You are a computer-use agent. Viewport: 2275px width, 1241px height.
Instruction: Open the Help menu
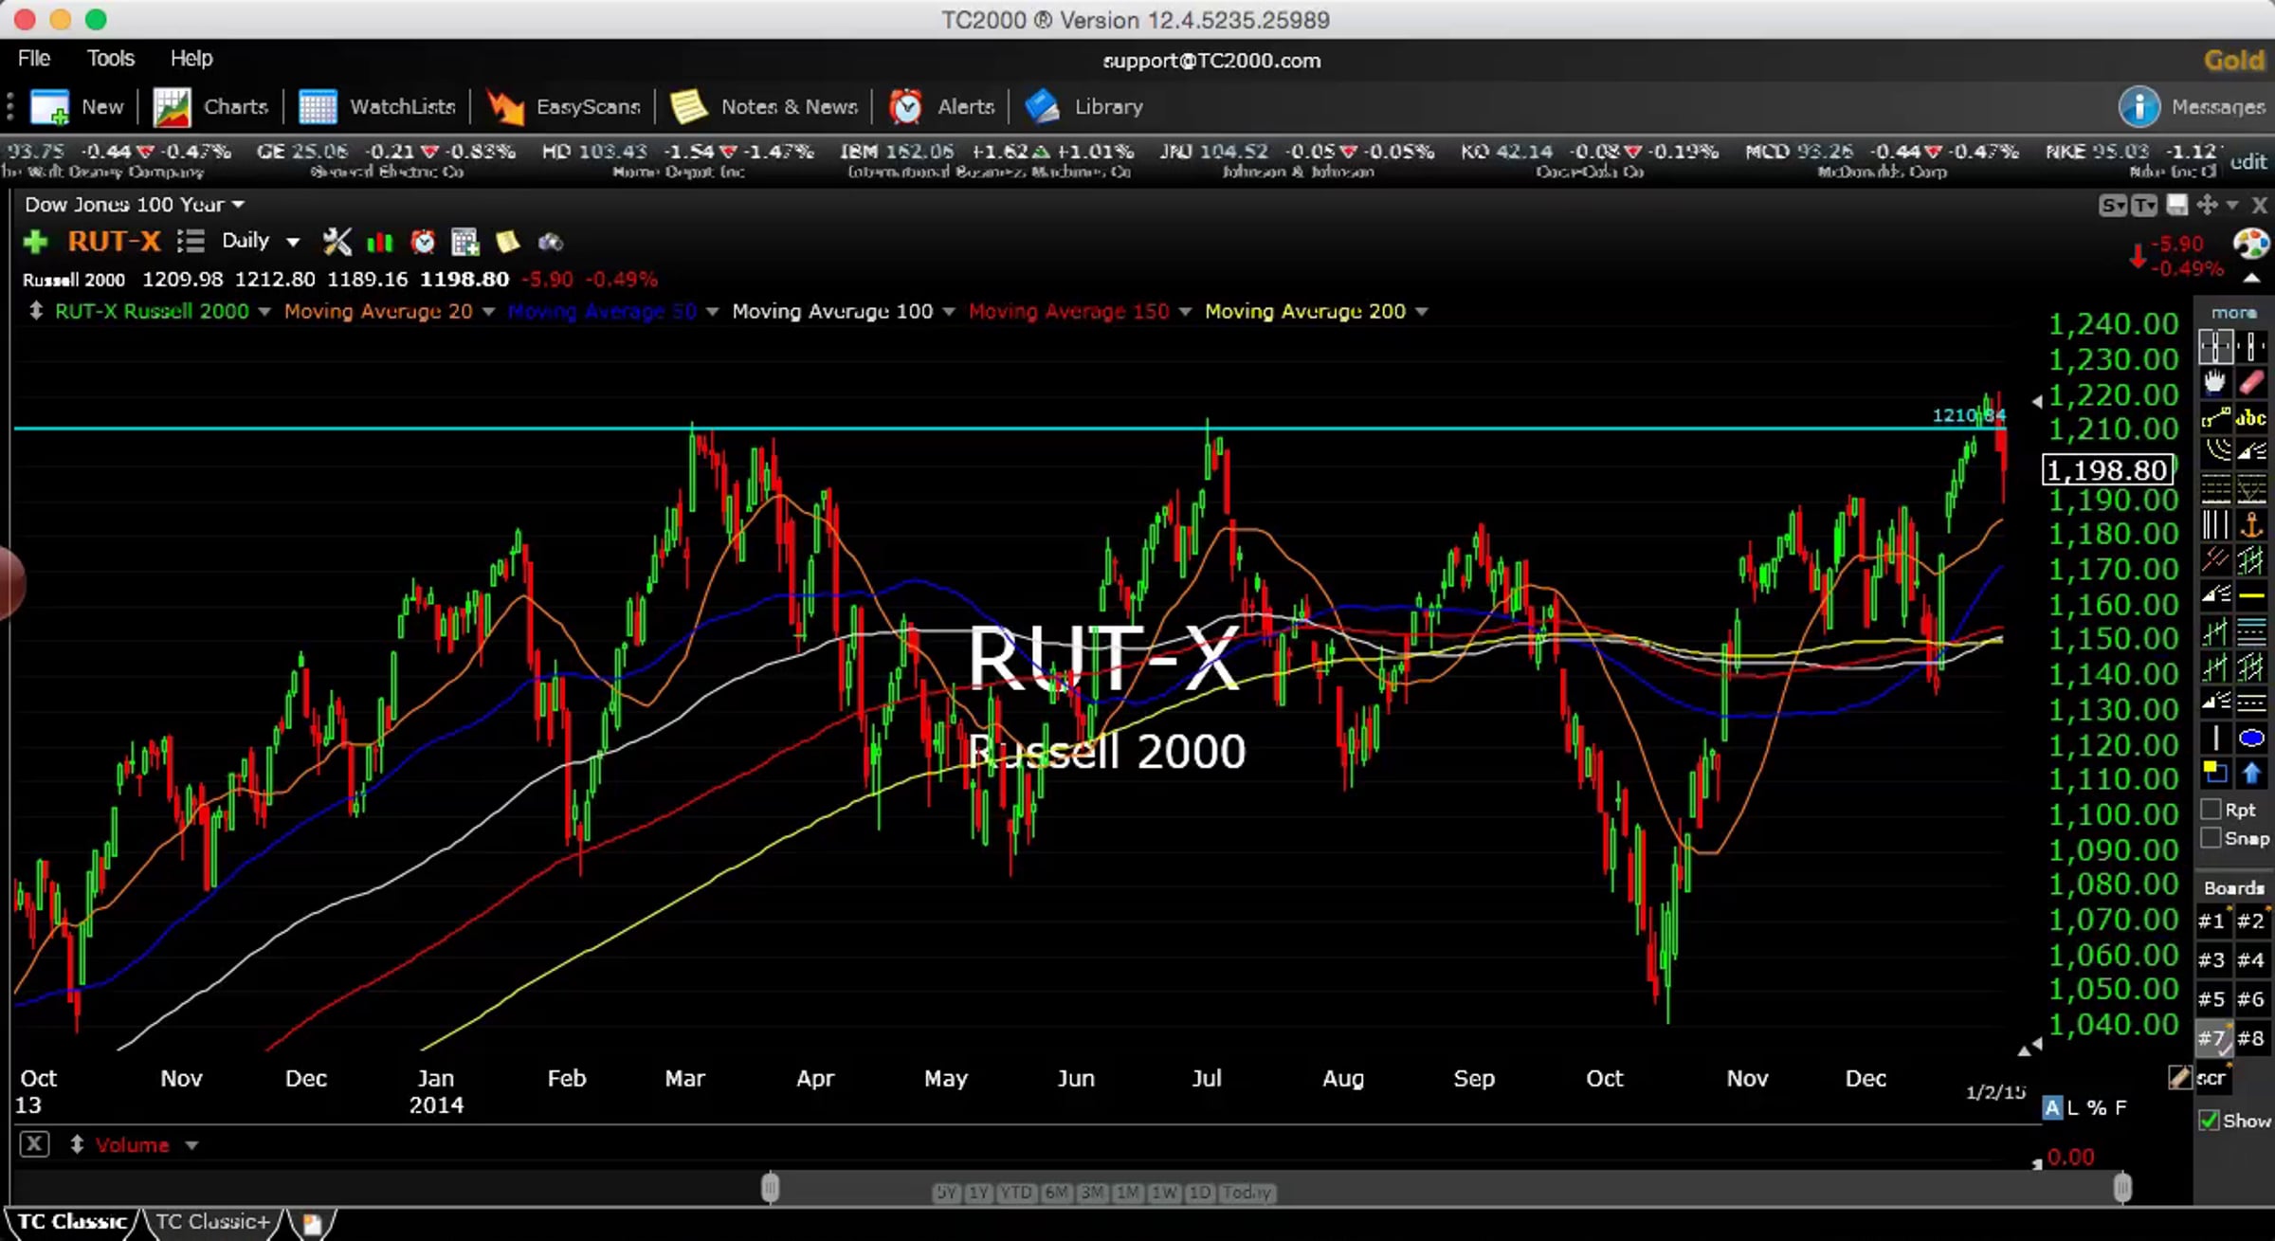[x=191, y=58]
